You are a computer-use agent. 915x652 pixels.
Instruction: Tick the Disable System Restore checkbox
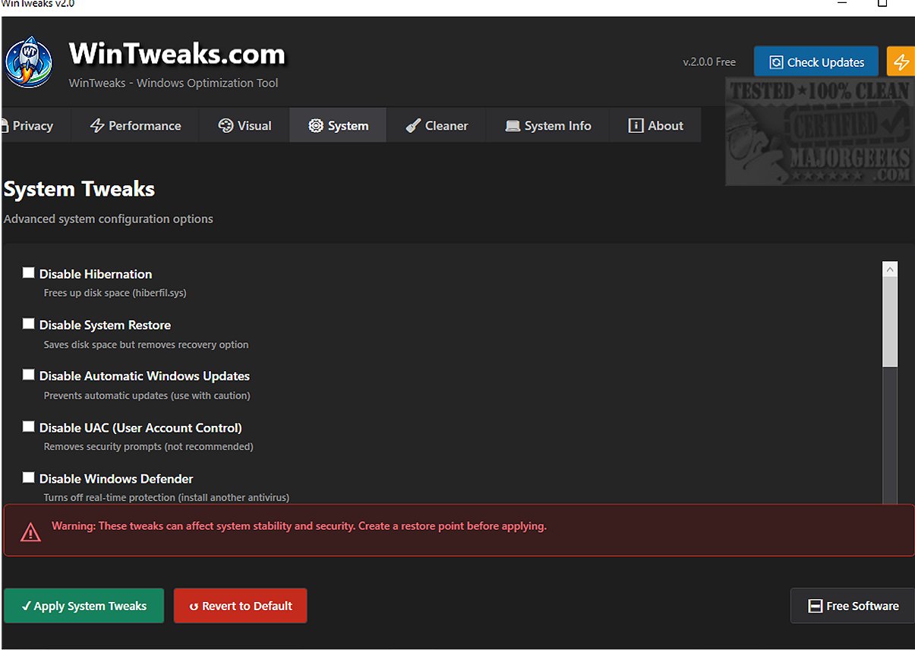click(29, 323)
